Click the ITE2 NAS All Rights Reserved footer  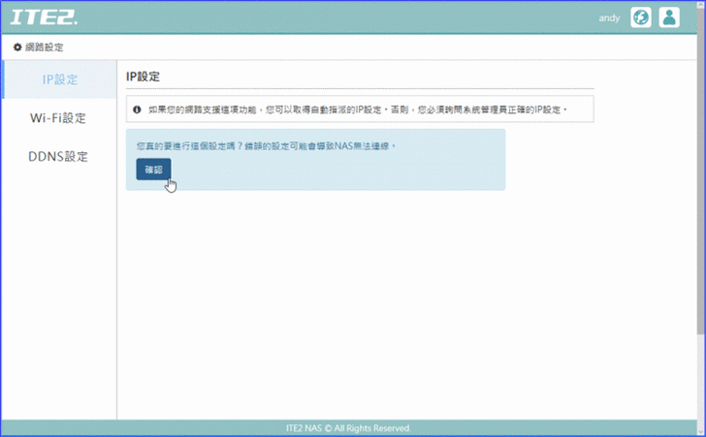[348, 428]
